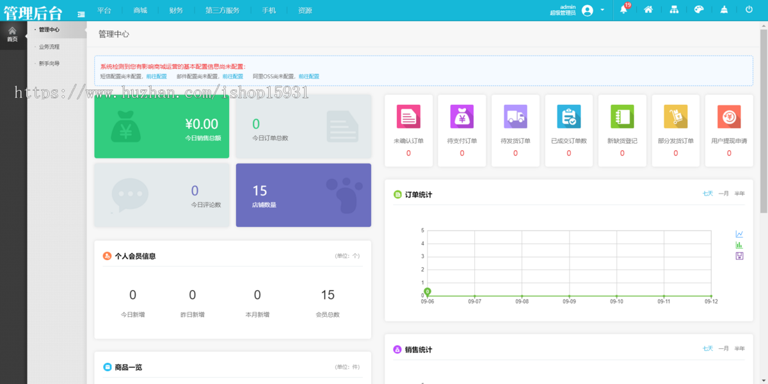Show 七天 range in 销售统计
Viewport: 768px width, 384px height.
pos(708,348)
